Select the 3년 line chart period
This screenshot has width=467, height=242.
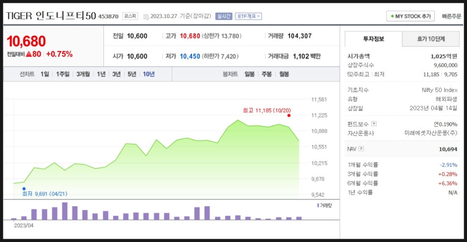pyautogui.click(x=116, y=74)
